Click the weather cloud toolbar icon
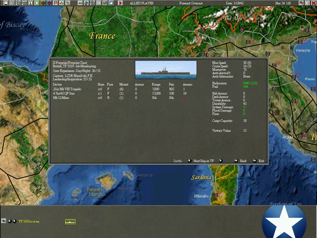The image size is (317, 238). pyautogui.click(x=111, y=3)
